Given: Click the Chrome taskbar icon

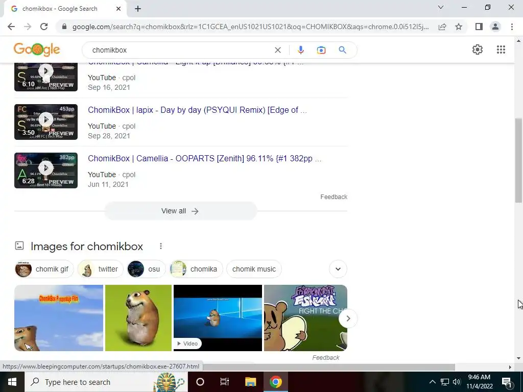Looking at the screenshot, I should click(275, 382).
